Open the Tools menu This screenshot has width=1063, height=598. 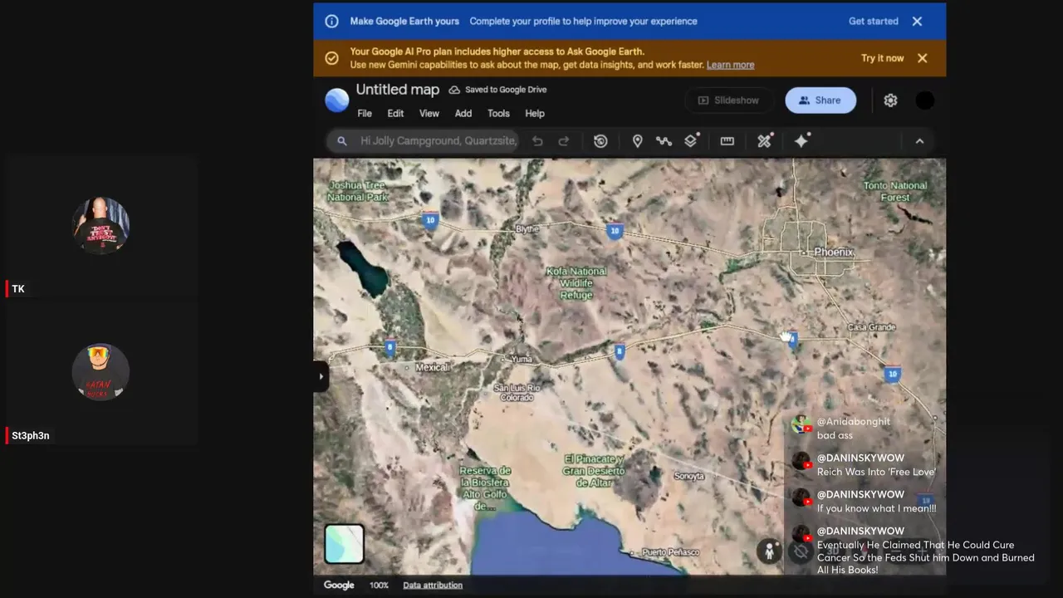pos(498,114)
